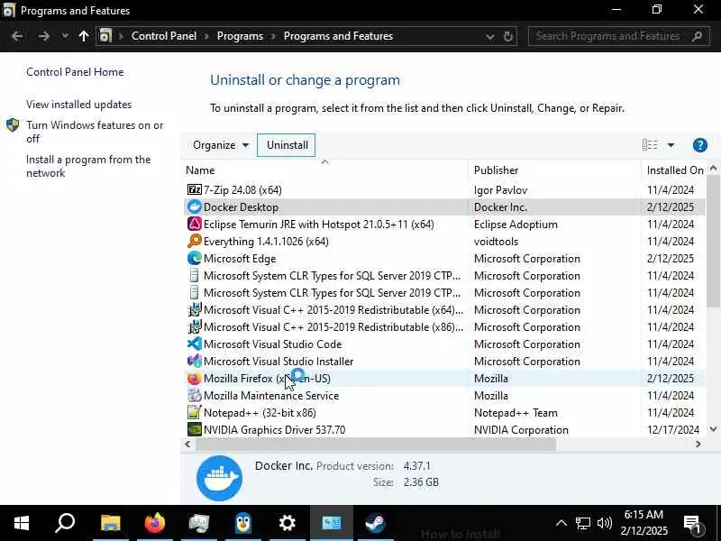The image size is (721, 541).
Task: Go forward with the forward arrow
Action: coord(43,36)
